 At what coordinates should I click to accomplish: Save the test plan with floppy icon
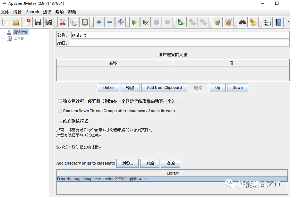coord(38,22)
